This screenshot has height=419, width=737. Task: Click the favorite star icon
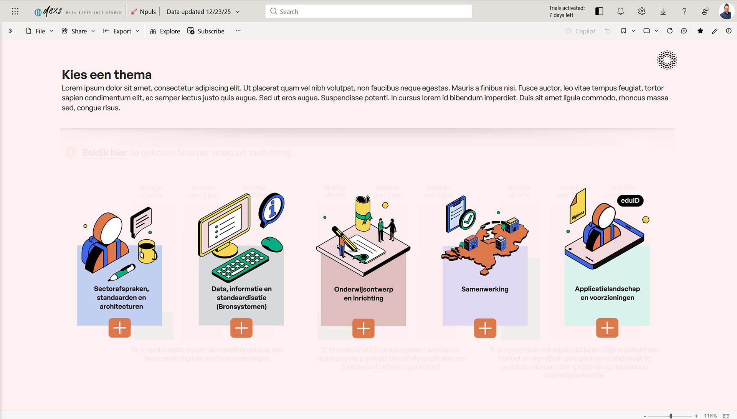click(700, 31)
